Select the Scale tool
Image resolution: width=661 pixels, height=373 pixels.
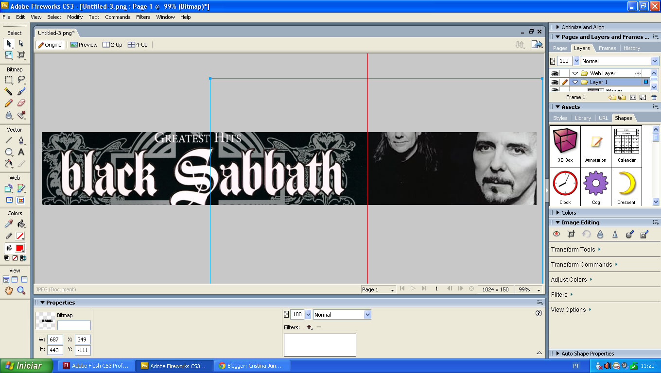point(9,55)
